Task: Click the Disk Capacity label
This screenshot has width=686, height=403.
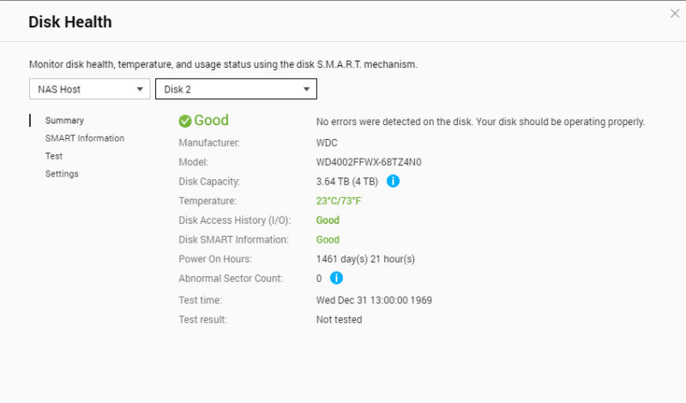Action: tap(209, 182)
